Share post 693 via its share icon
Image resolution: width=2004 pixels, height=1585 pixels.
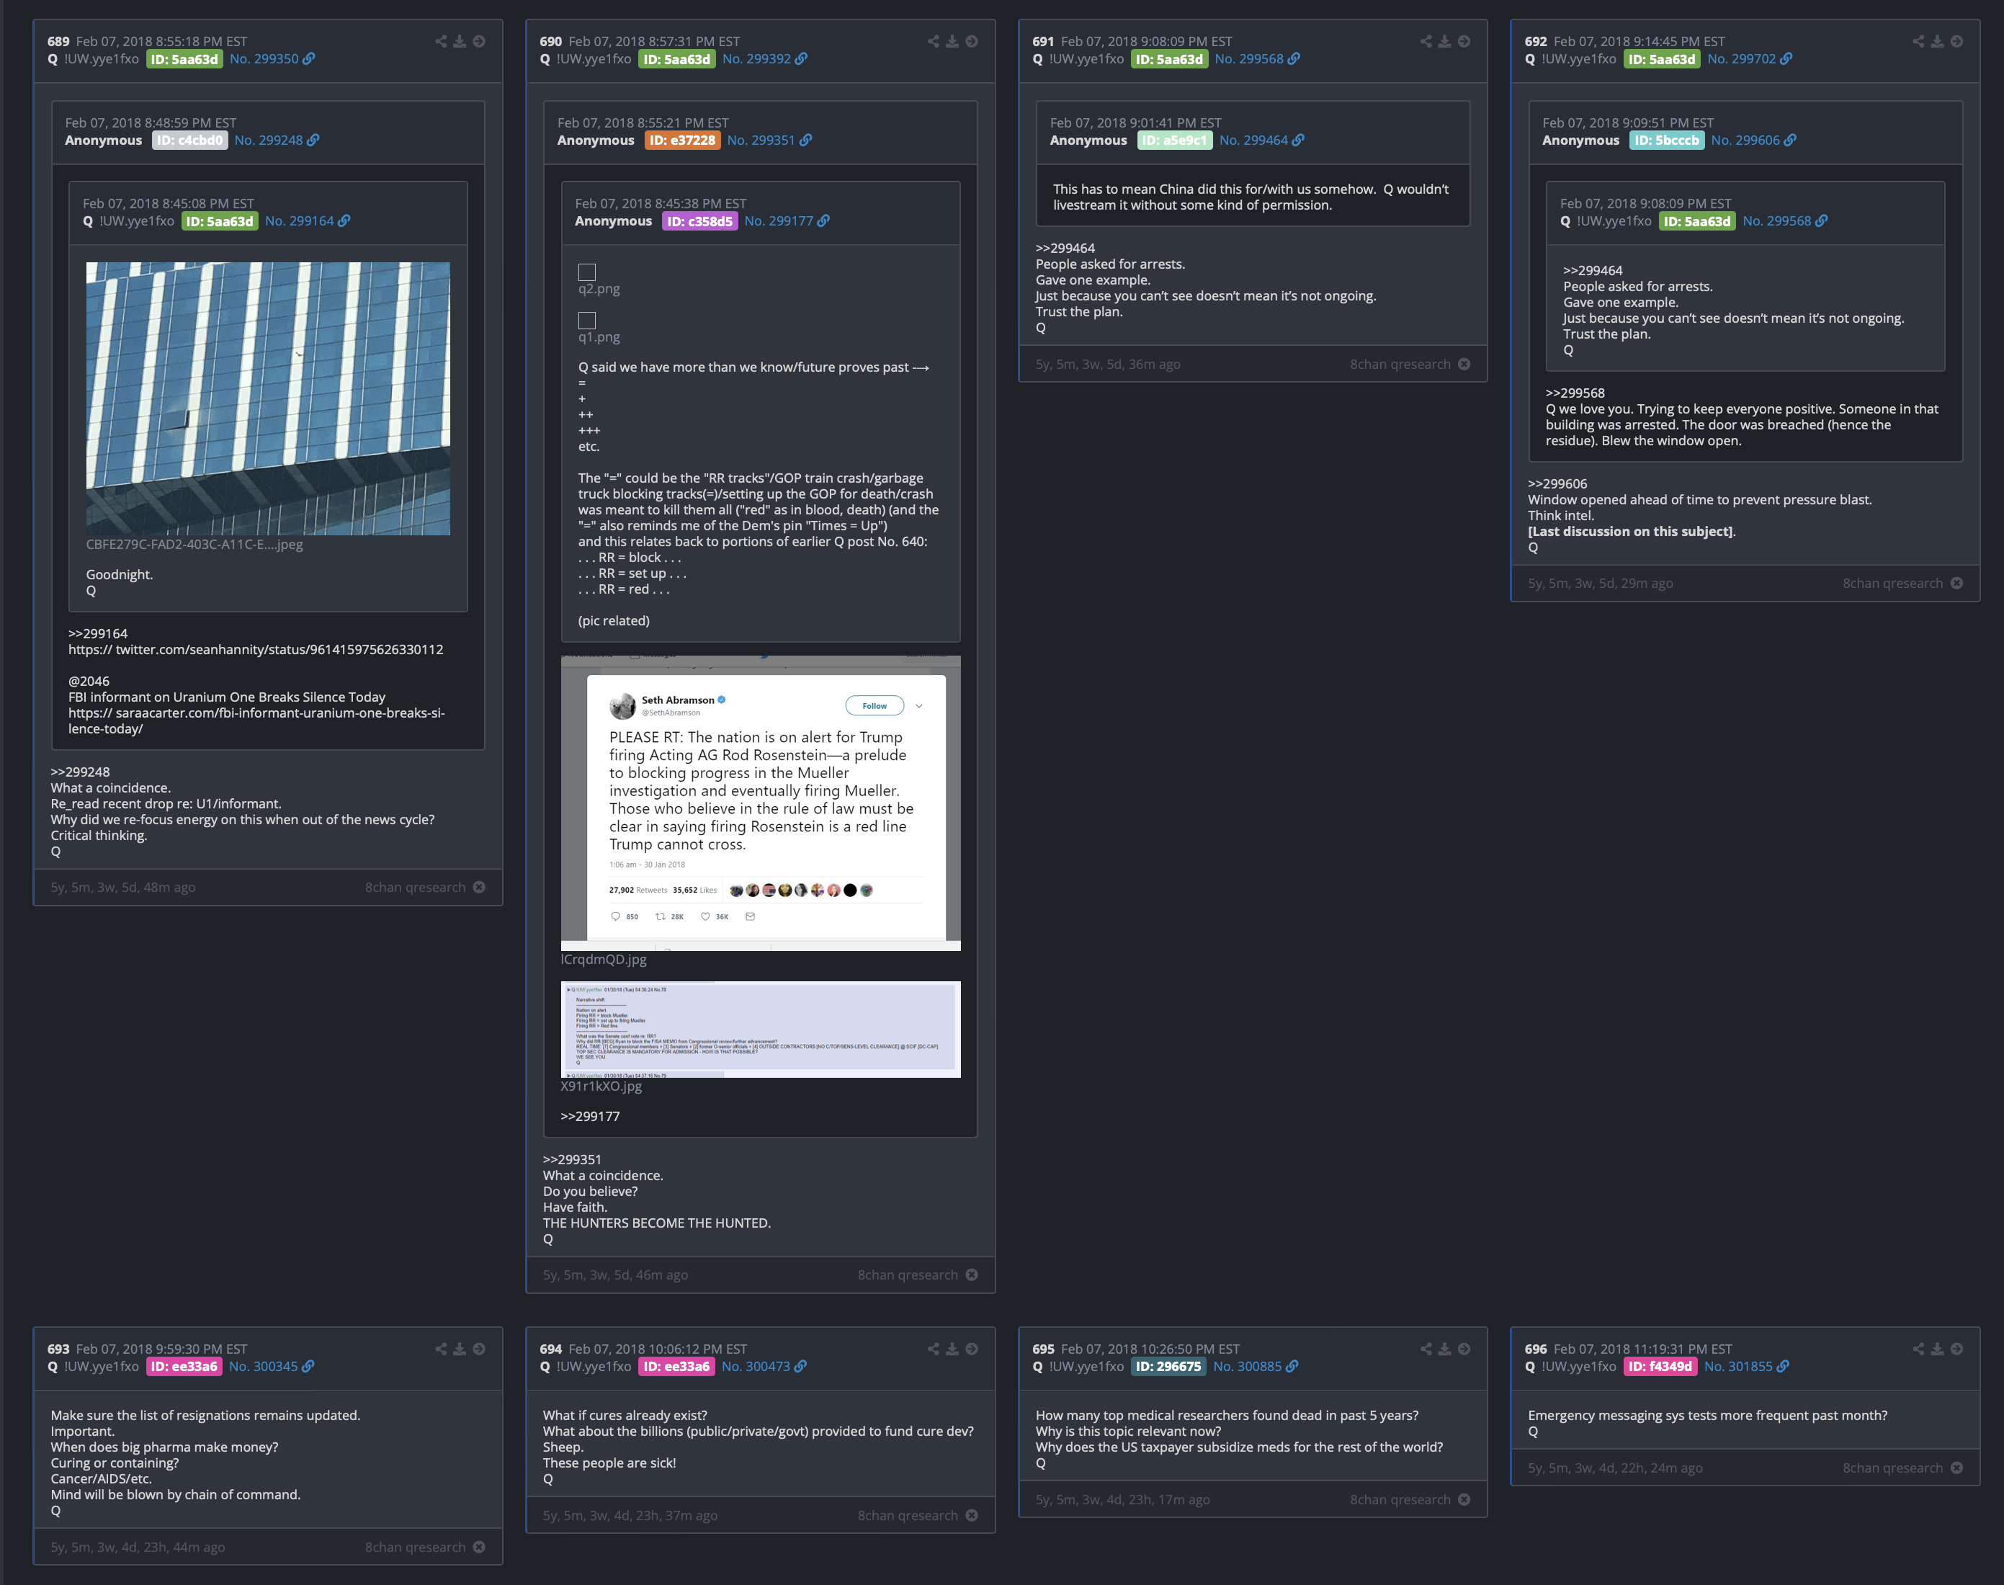tap(441, 1349)
